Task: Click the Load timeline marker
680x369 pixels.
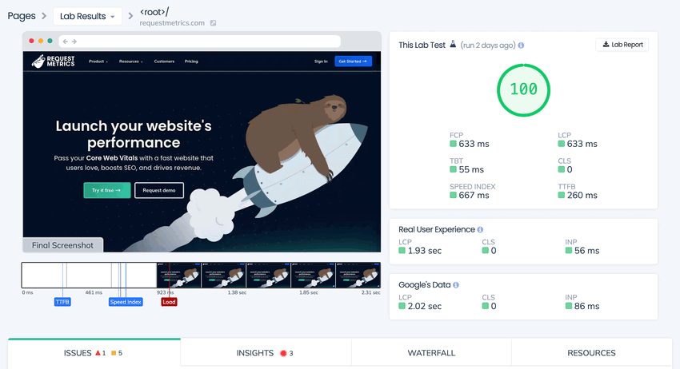Action: (169, 302)
